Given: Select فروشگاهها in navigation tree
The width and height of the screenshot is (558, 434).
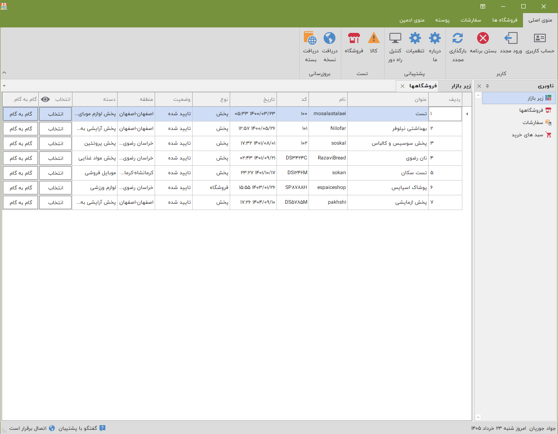Looking at the screenshot, I should point(519,111).
